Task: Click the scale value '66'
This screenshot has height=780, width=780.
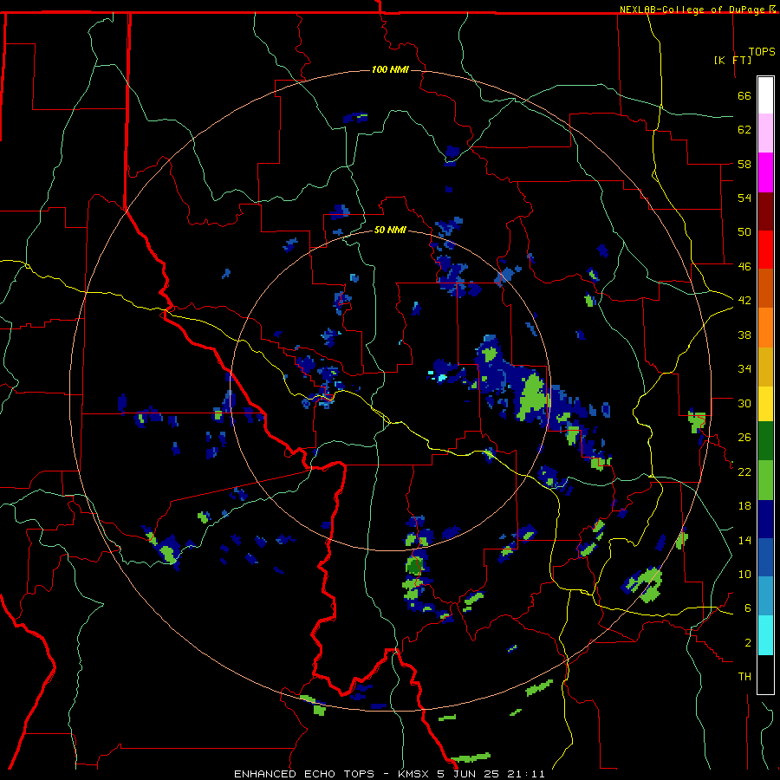Action: 744,95
